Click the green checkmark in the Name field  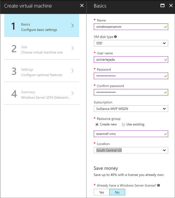[x=166, y=27]
